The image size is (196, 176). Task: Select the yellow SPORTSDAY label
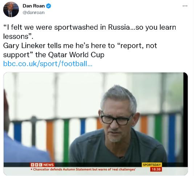pyautogui.click(x=152, y=165)
